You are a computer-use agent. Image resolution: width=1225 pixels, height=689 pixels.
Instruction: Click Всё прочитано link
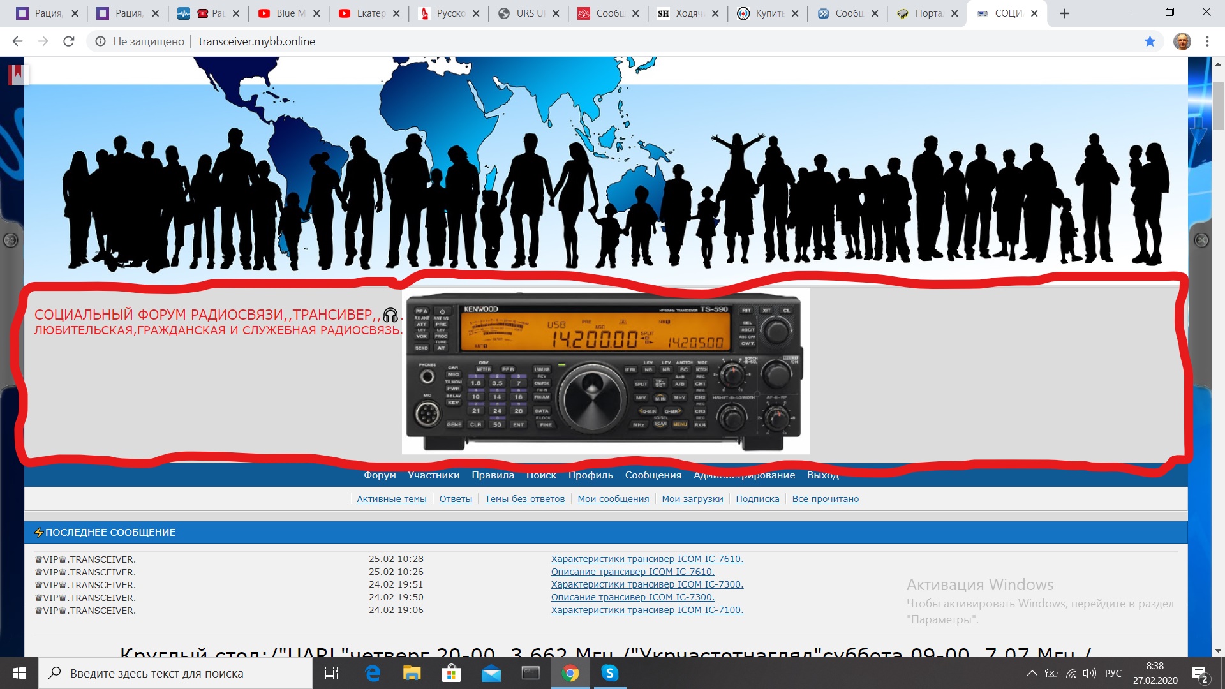coord(826,499)
